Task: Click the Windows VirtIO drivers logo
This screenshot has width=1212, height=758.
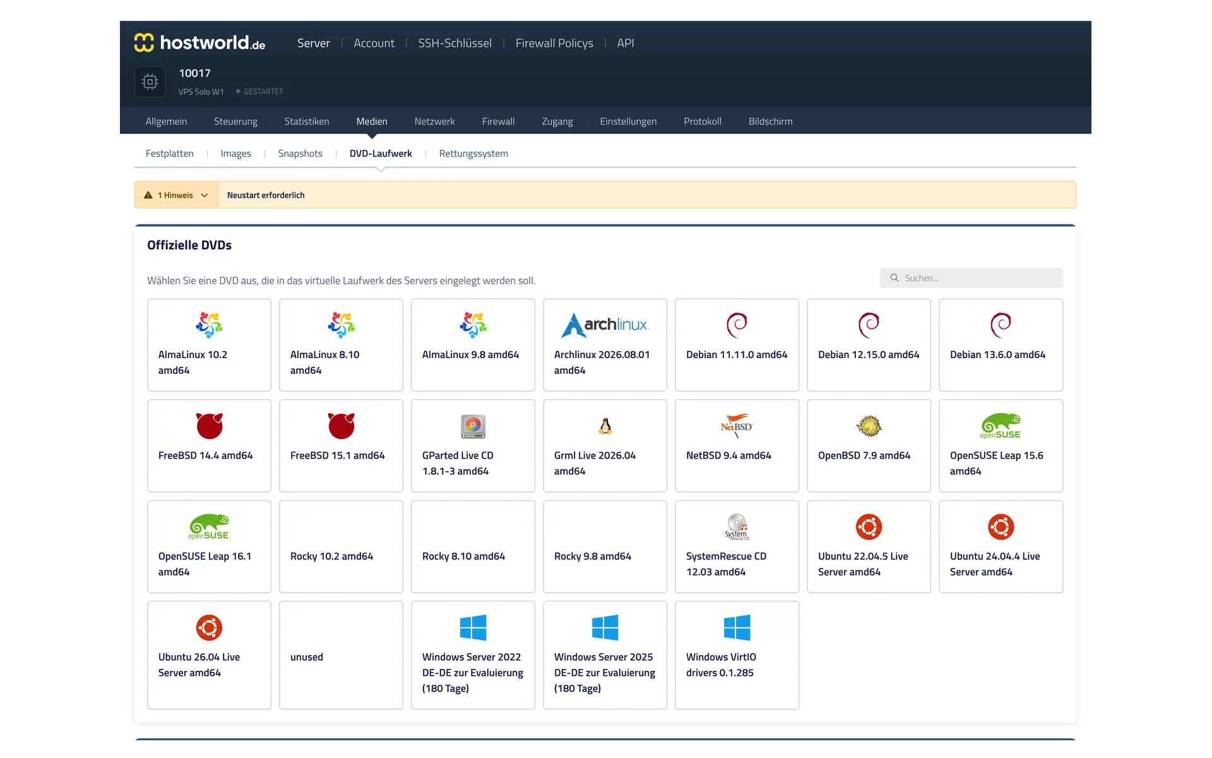Action: coord(737,628)
